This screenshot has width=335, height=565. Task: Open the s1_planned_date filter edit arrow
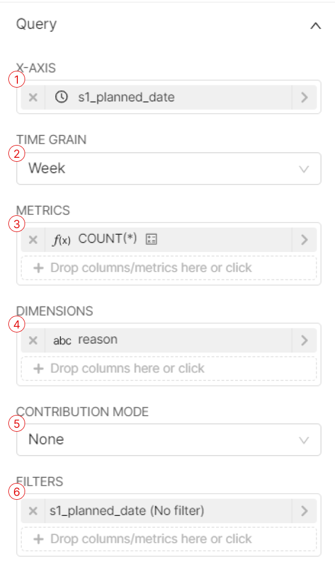(304, 510)
